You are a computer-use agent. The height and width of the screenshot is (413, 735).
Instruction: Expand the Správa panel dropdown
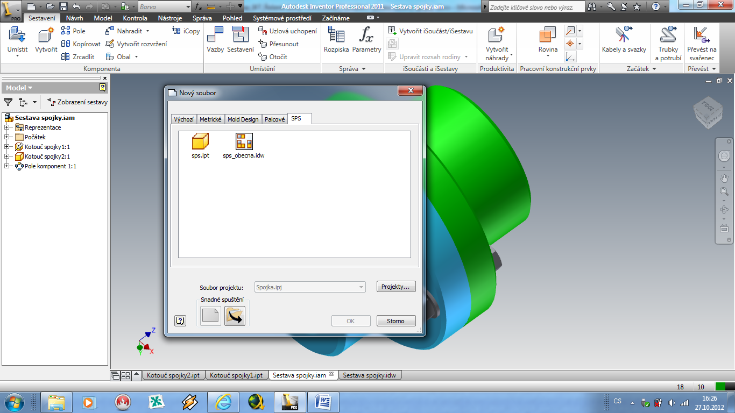coord(364,69)
